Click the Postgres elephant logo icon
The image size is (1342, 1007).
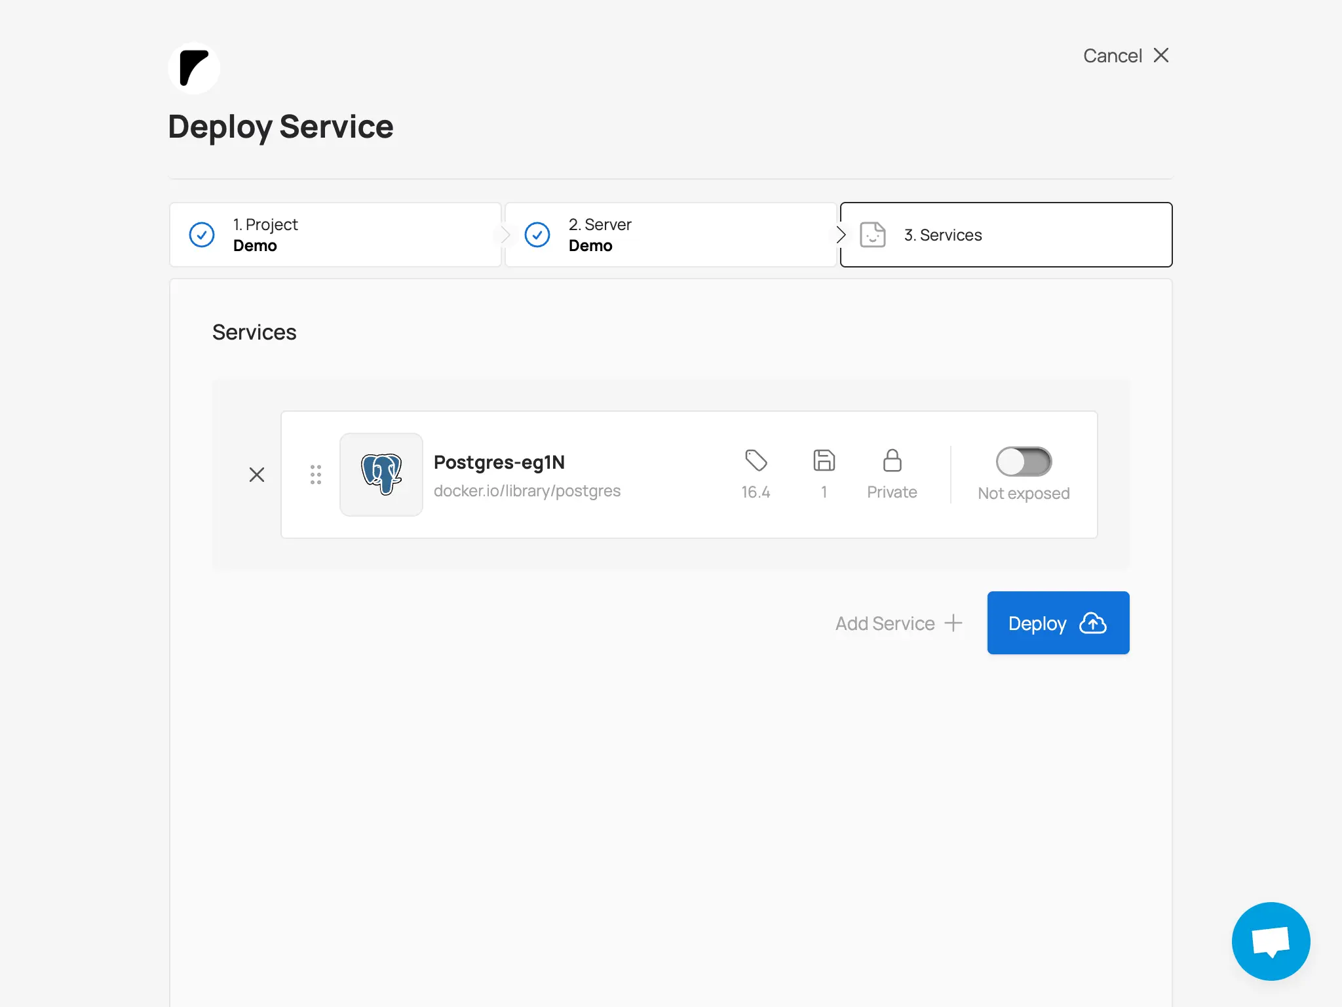point(381,474)
